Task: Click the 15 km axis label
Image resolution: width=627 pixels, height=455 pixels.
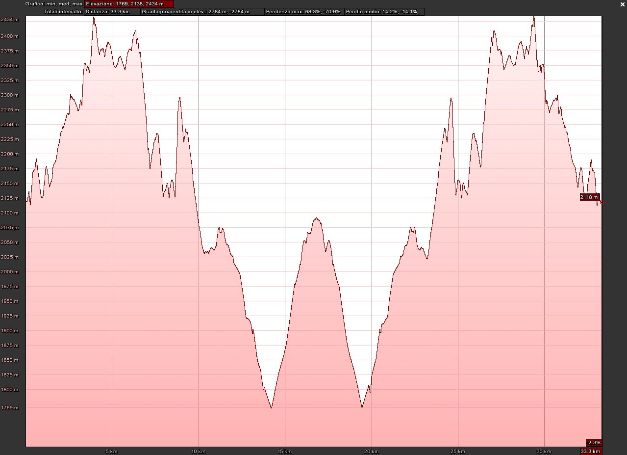Action: coord(284,451)
